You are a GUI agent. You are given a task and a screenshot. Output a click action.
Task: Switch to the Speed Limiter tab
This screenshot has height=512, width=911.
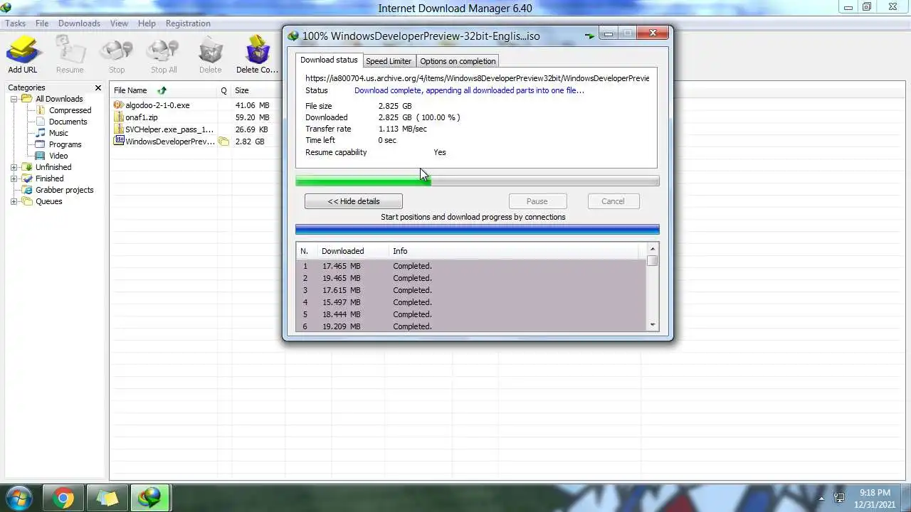point(389,61)
